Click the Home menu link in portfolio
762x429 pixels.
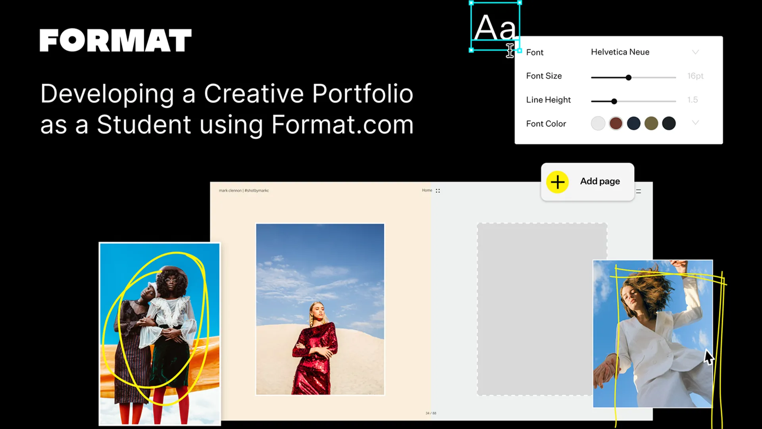[427, 190]
